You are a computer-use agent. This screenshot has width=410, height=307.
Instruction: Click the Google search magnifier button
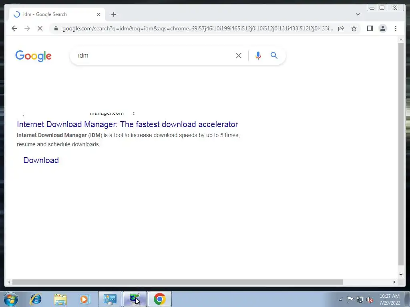[274, 55]
